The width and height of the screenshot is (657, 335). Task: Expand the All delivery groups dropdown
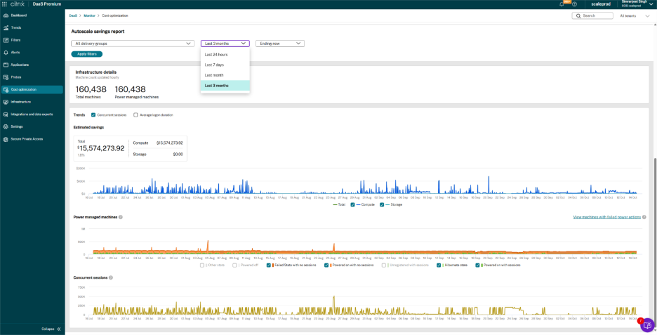pos(133,44)
